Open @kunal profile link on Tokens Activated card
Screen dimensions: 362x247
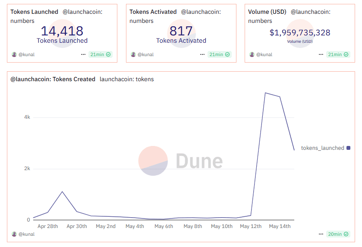click(146, 54)
